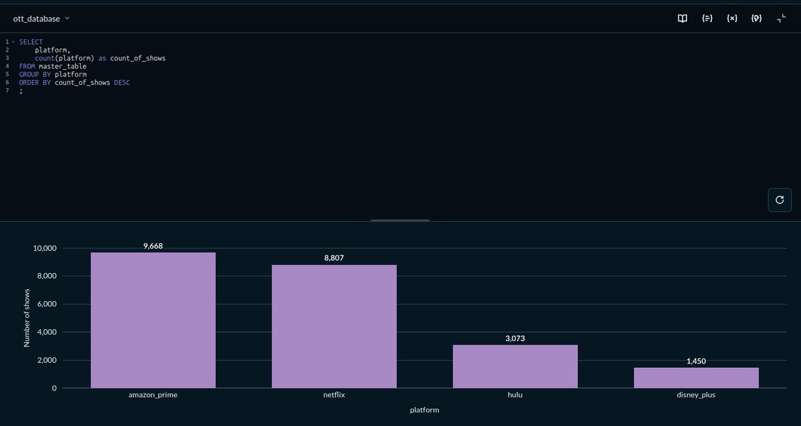The height and width of the screenshot is (426, 801).
Task: Click the 'FROM master_table' code line
Action: (x=53, y=66)
